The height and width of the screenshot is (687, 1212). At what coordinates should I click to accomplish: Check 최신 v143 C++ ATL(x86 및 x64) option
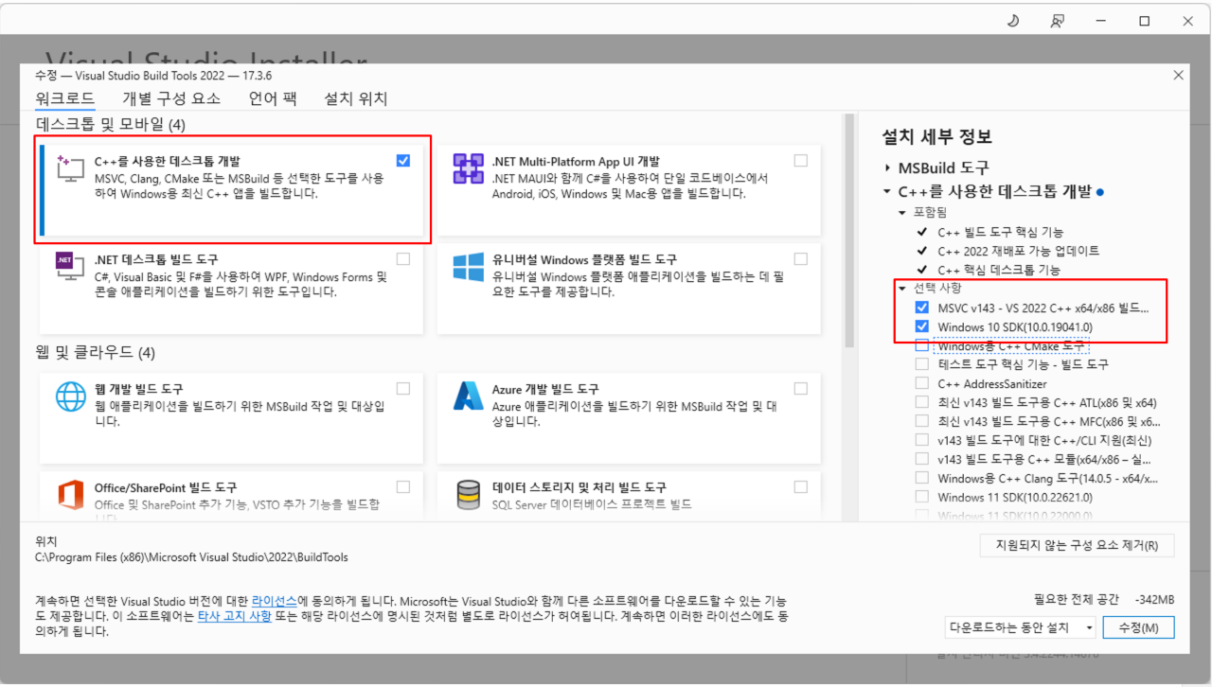point(922,402)
